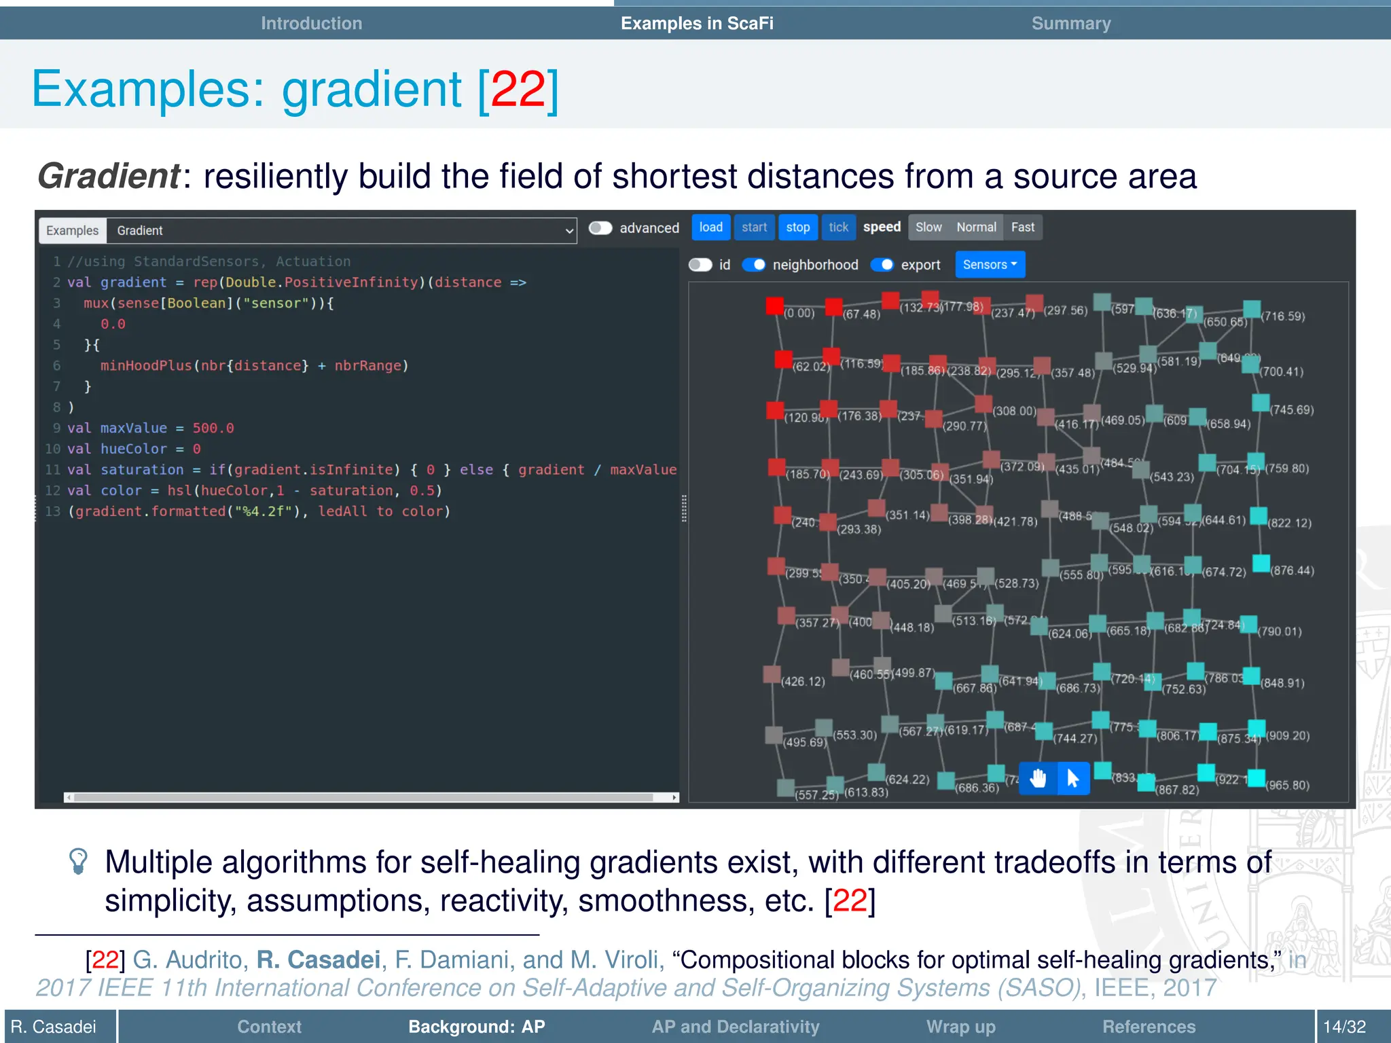Toggle the advanced switch

pyautogui.click(x=600, y=228)
